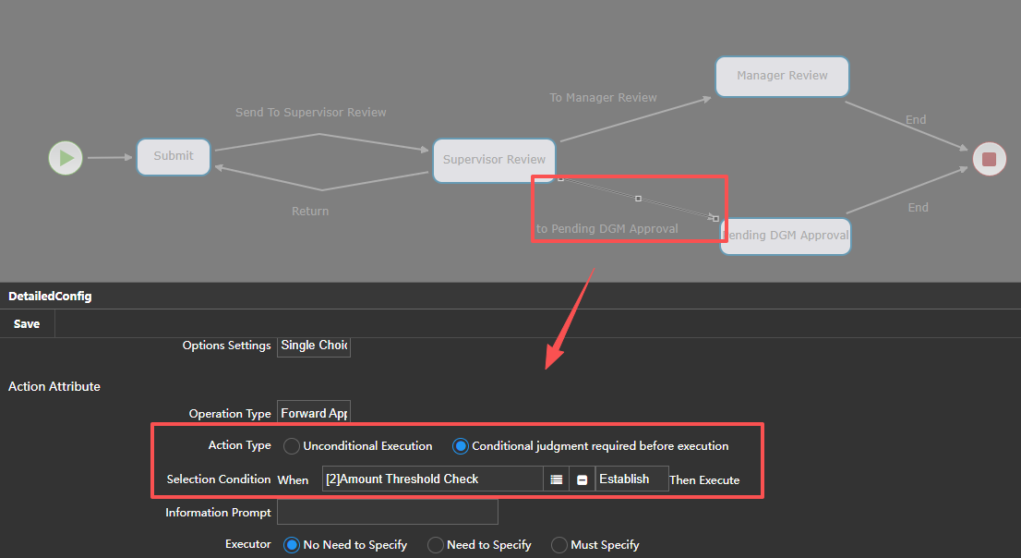Choose No Need to Specify executor
The height and width of the screenshot is (558, 1021).
tap(292, 545)
